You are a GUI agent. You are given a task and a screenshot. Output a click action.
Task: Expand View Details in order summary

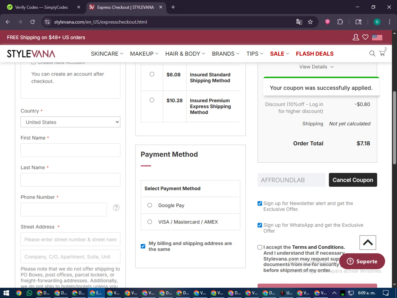click(x=317, y=67)
